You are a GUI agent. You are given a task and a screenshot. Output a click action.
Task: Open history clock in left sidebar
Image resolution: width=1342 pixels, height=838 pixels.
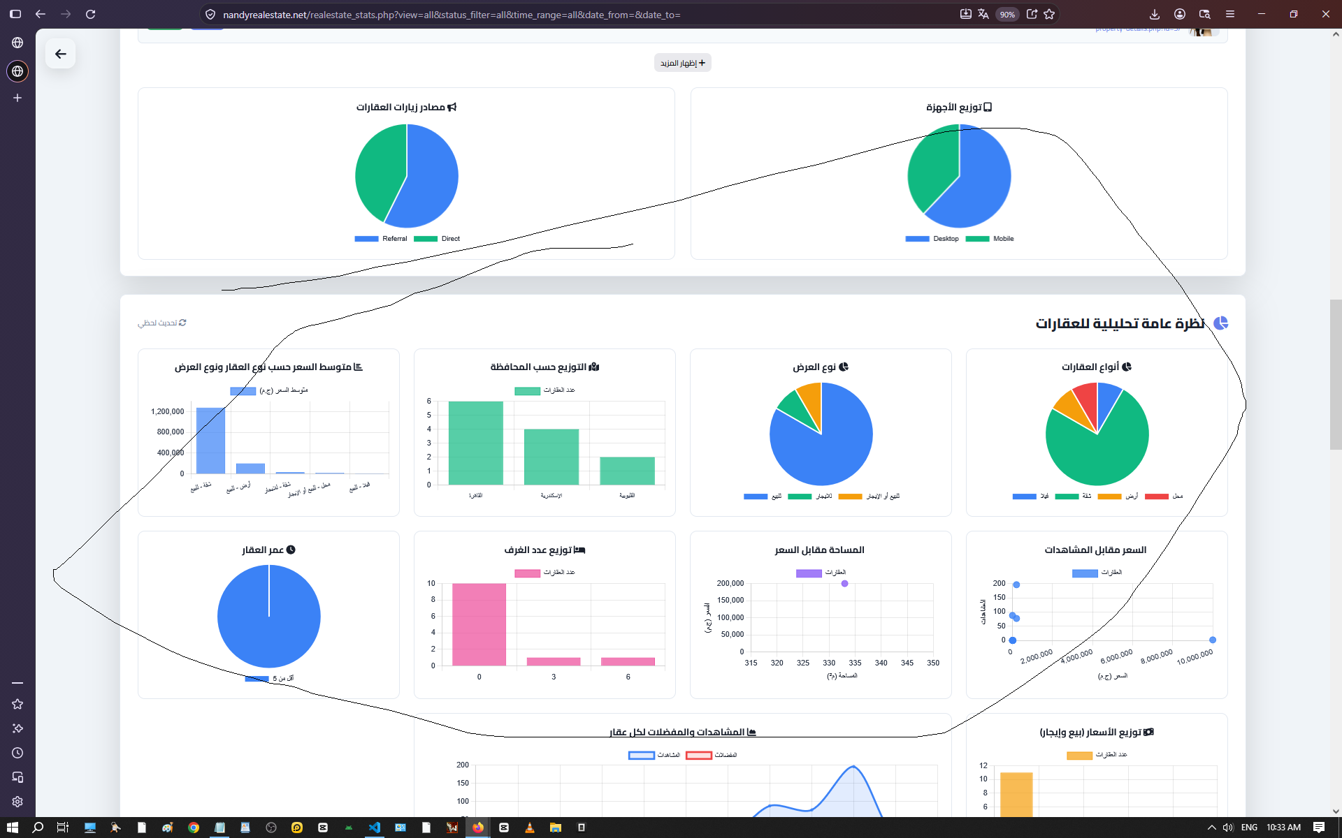pyautogui.click(x=17, y=753)
